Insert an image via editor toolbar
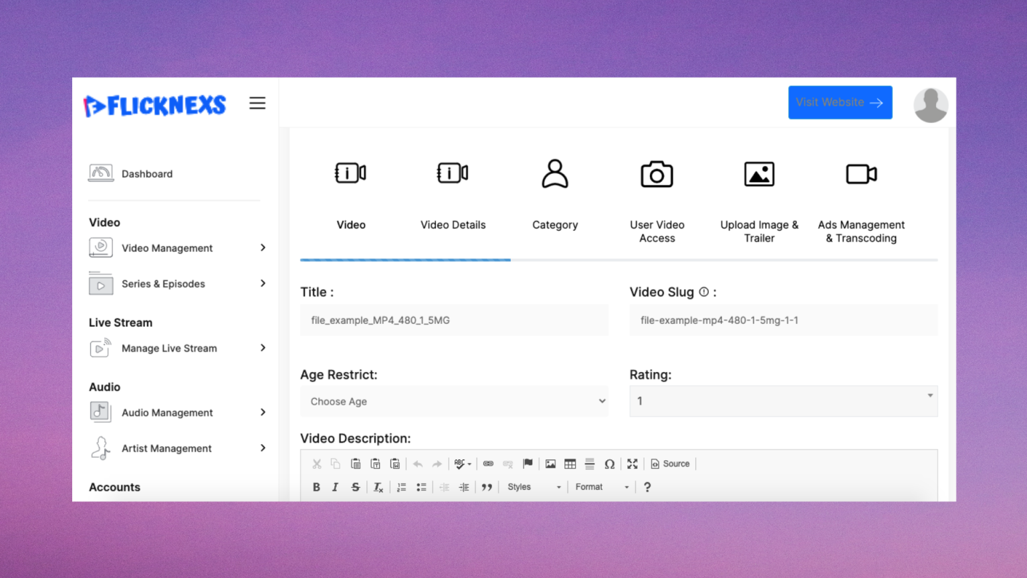Screen dimensions: 1027x578 (x=550, y=464)
